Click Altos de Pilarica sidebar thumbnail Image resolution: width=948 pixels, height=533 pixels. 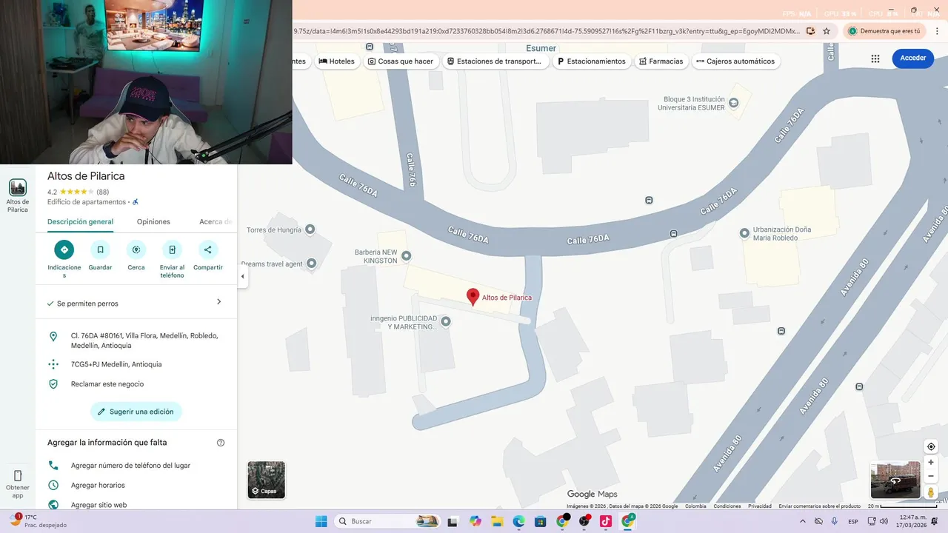coord(18,187)
